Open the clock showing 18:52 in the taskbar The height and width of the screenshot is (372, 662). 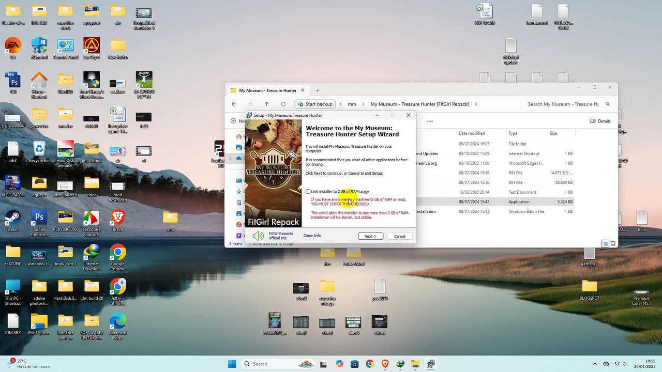pos(646,364)
